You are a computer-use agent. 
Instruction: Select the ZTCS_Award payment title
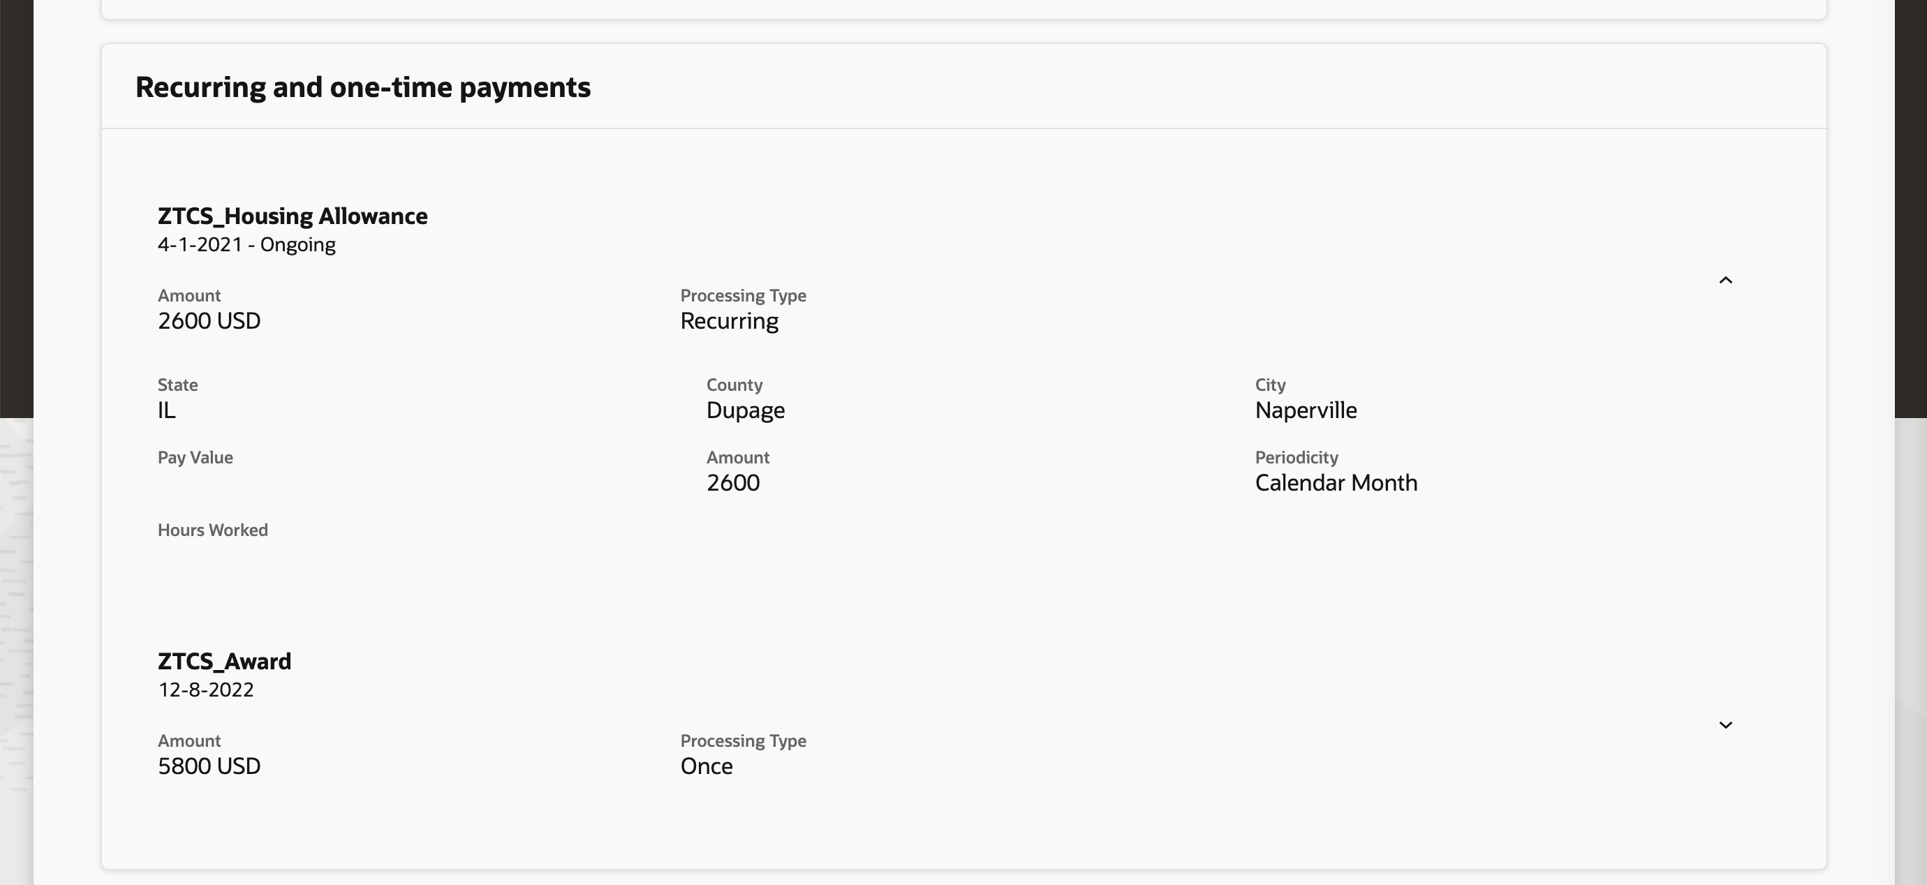[x=224, y=662]
